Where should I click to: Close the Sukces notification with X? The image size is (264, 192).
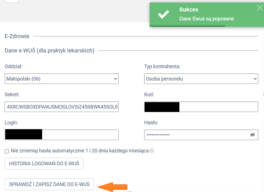coord(259,8)
